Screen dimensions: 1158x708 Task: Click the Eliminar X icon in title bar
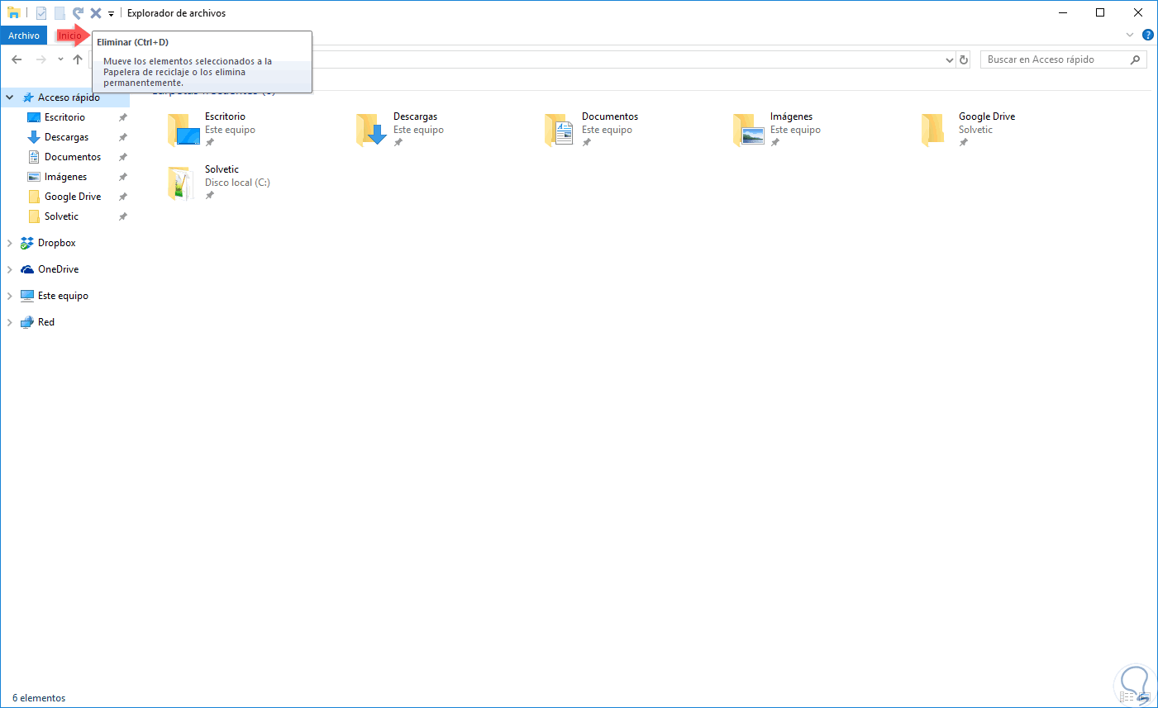pyautogui.click(x=96, y=13)
